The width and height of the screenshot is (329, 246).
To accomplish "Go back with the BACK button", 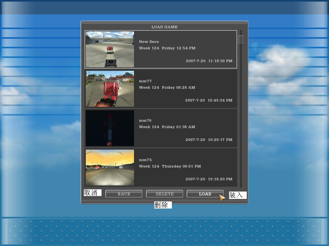I will tap(124, 194).
